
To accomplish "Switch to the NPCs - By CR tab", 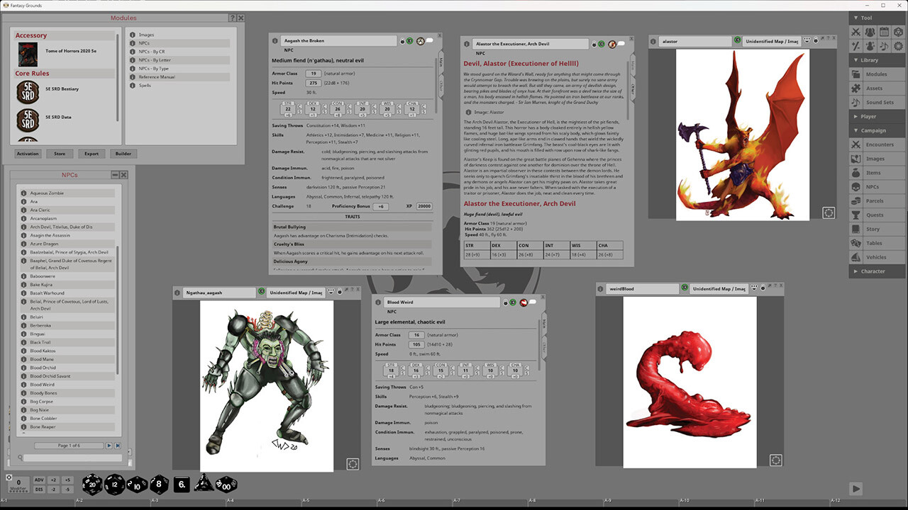I will coord(155,52).
